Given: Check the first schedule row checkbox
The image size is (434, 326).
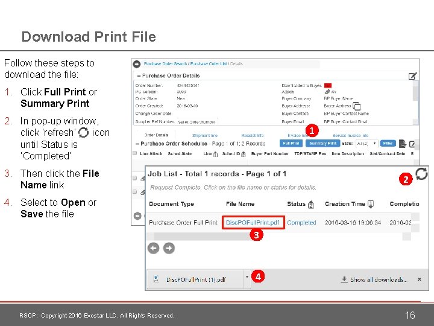Looking at the screenshot, I should (135, 178).
